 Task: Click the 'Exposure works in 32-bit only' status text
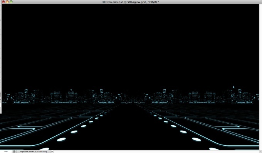pos(34,151)
